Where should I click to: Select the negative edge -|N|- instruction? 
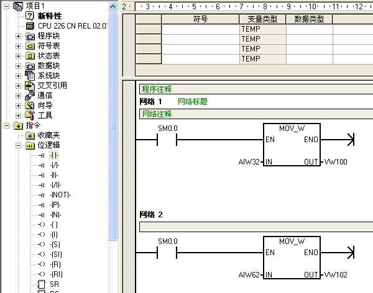pyautogui.click(x=55, y=215)
